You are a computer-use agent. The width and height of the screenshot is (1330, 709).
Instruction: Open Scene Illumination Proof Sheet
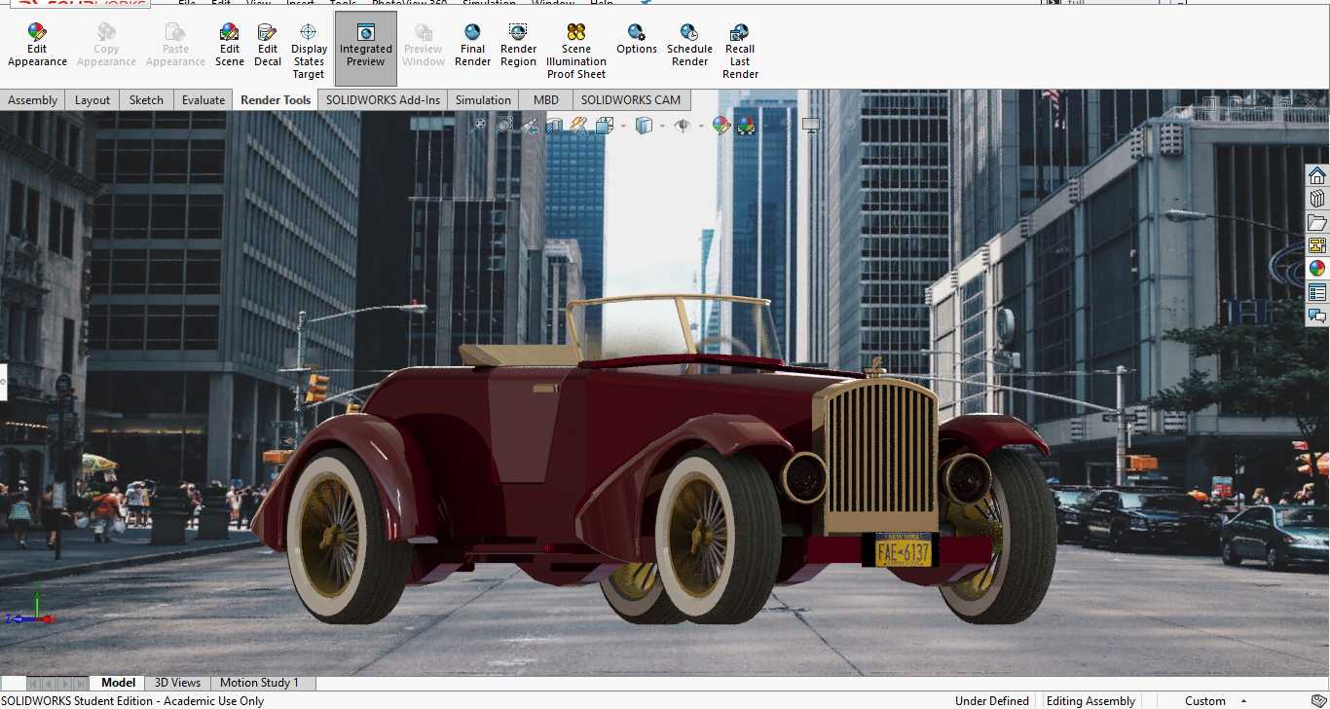click(576, 52)
